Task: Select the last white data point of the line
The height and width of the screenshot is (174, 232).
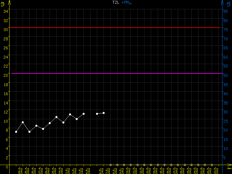Action: coord(104,113)
